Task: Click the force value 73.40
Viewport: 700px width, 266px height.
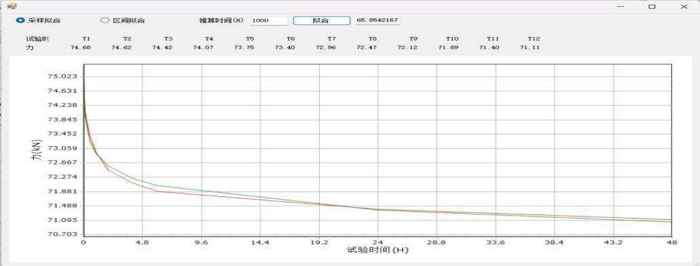Action: click(x=285, y=47)
